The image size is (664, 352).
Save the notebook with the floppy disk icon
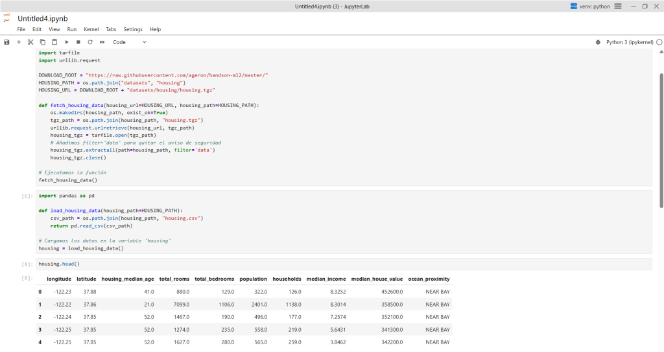click(6, 42)
